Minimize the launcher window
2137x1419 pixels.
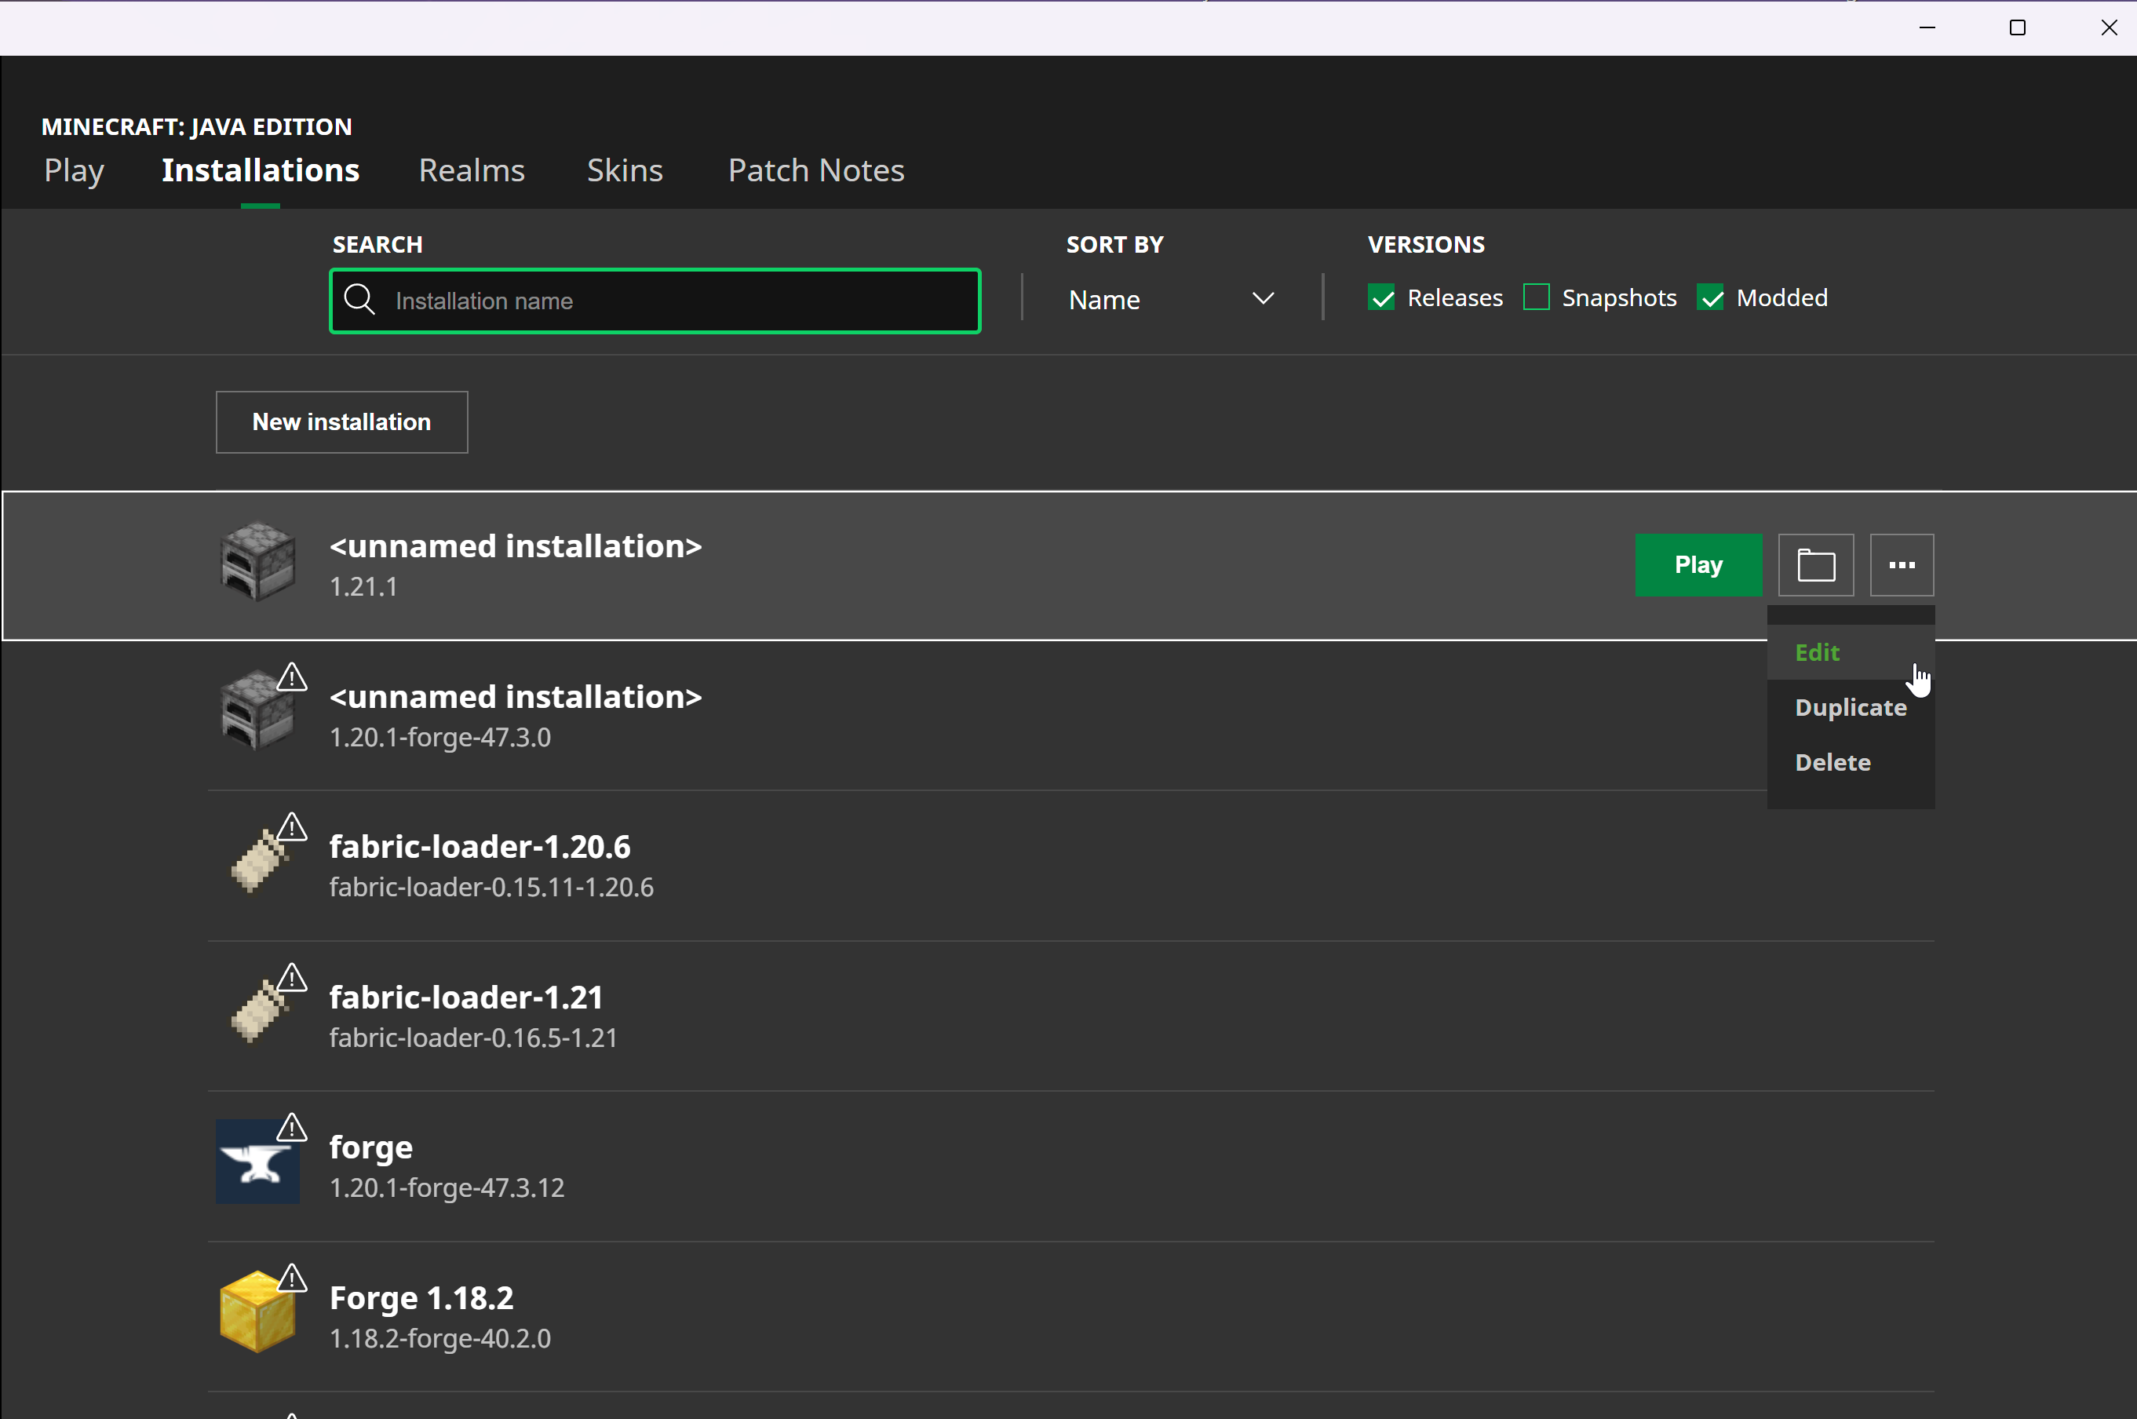[x=1927, y=28]
